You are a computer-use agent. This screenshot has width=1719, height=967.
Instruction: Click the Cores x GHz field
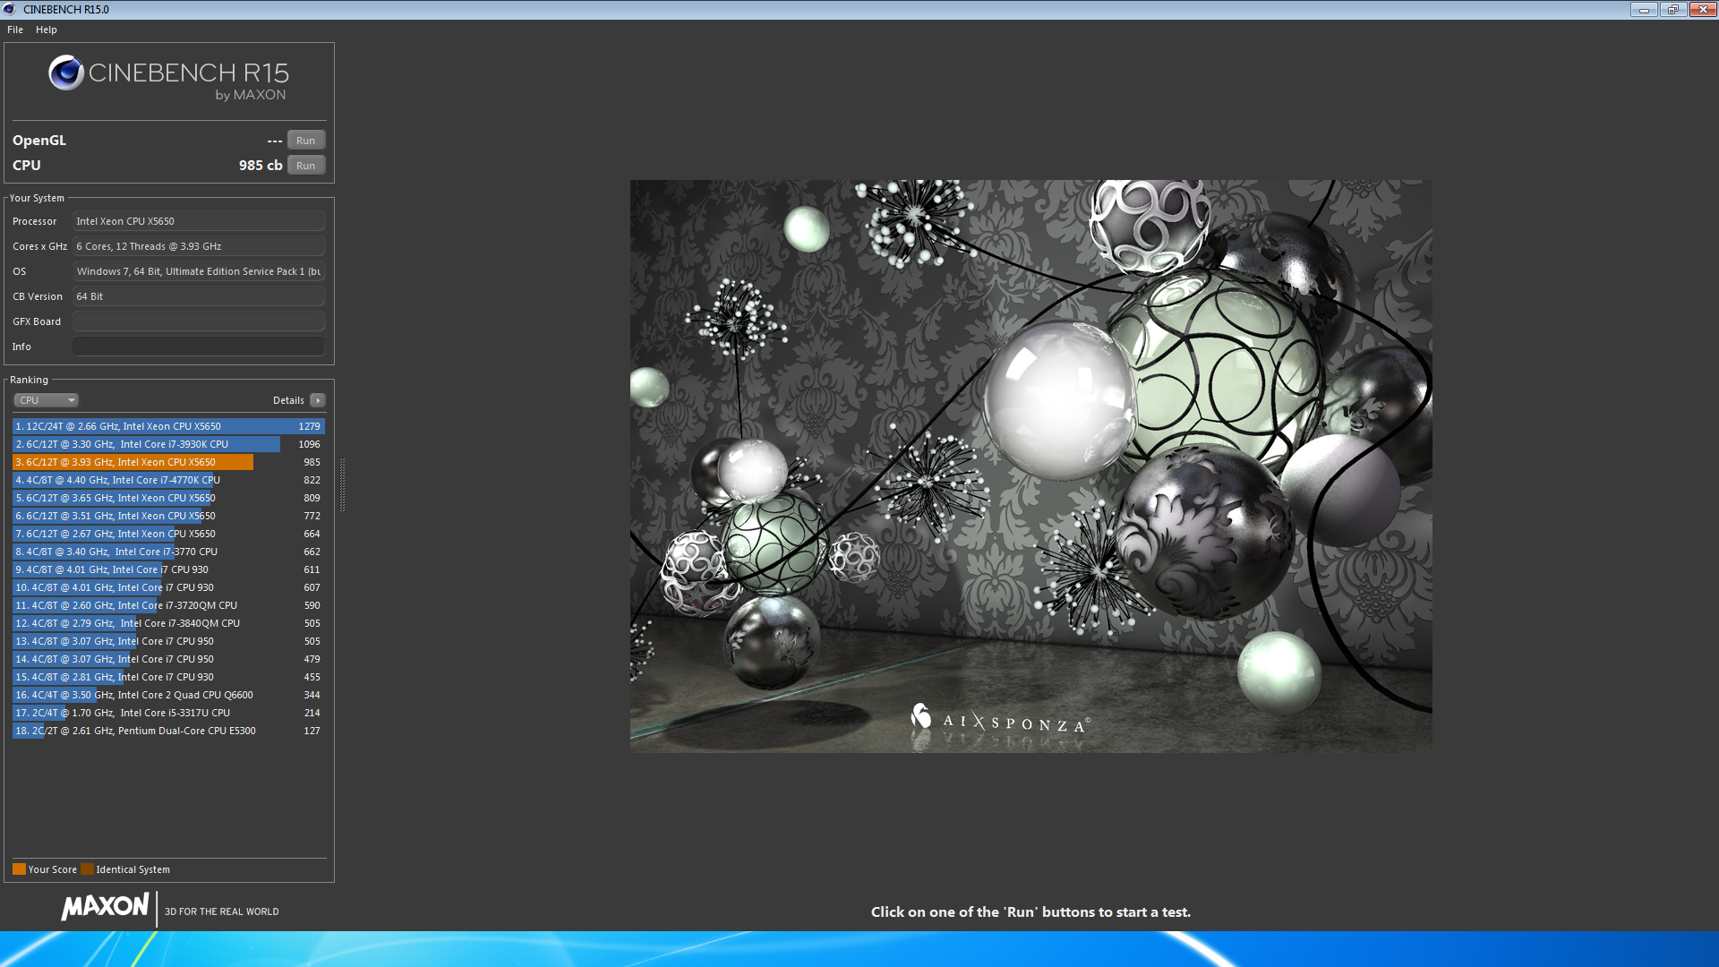199,246
